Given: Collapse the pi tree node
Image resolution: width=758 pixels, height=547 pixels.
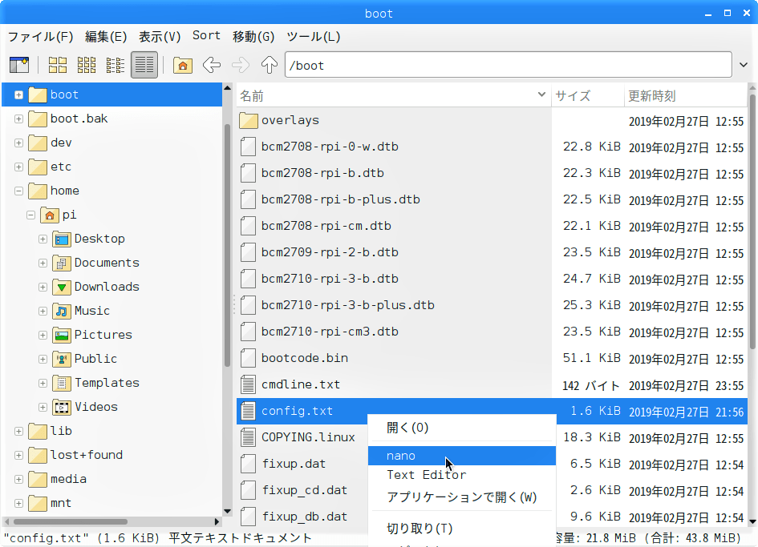Looking at the screenshot, I should pyautogui.click(x=31, y=215).
